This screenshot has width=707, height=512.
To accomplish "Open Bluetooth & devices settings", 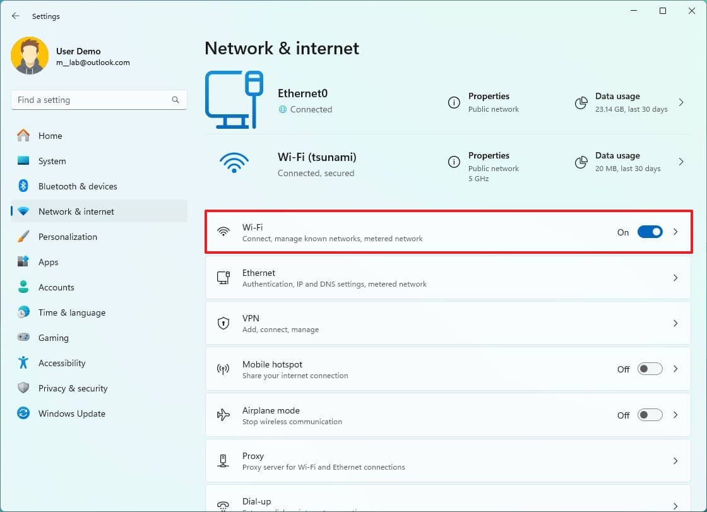I will click(x=79, y=186).
